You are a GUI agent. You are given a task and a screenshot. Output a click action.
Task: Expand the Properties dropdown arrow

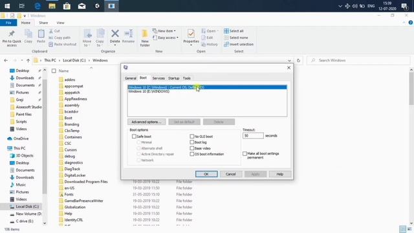191,45
